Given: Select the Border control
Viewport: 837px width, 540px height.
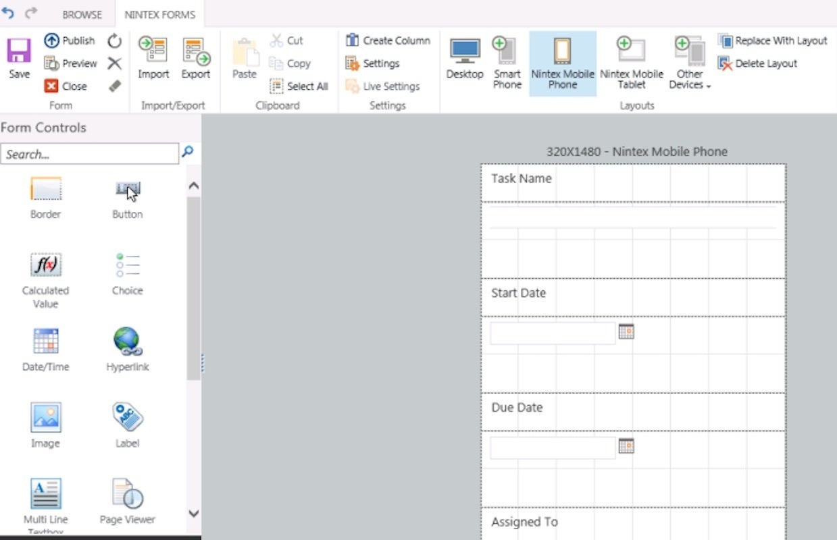Looking at the screenshot, I should click(x=45, y=198).
